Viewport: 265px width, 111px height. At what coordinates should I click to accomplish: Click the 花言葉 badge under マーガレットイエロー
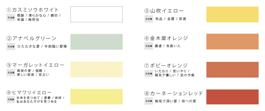pos(11,73)
